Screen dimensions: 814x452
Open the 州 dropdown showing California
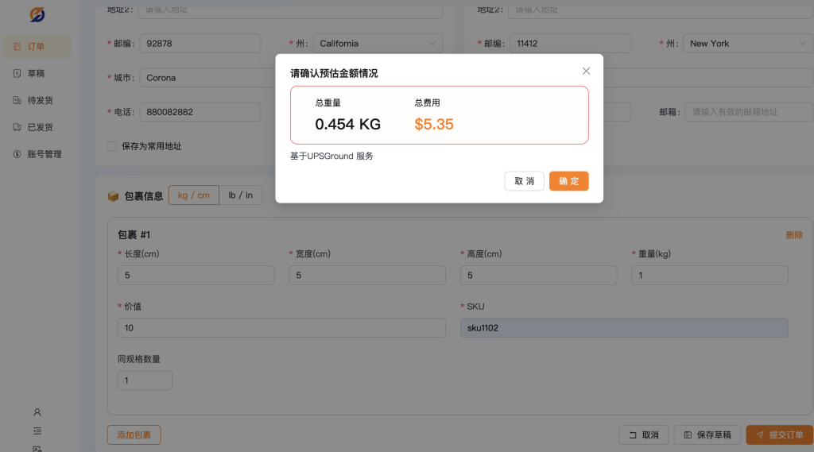point(378,44)
